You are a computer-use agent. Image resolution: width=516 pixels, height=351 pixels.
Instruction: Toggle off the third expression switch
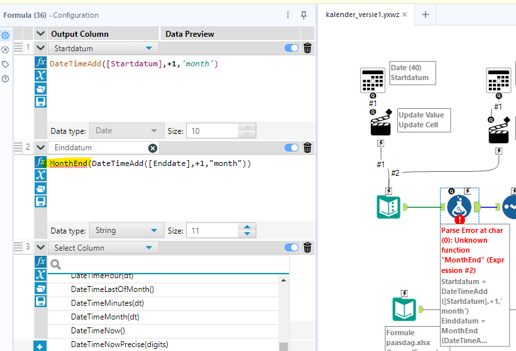291,247
